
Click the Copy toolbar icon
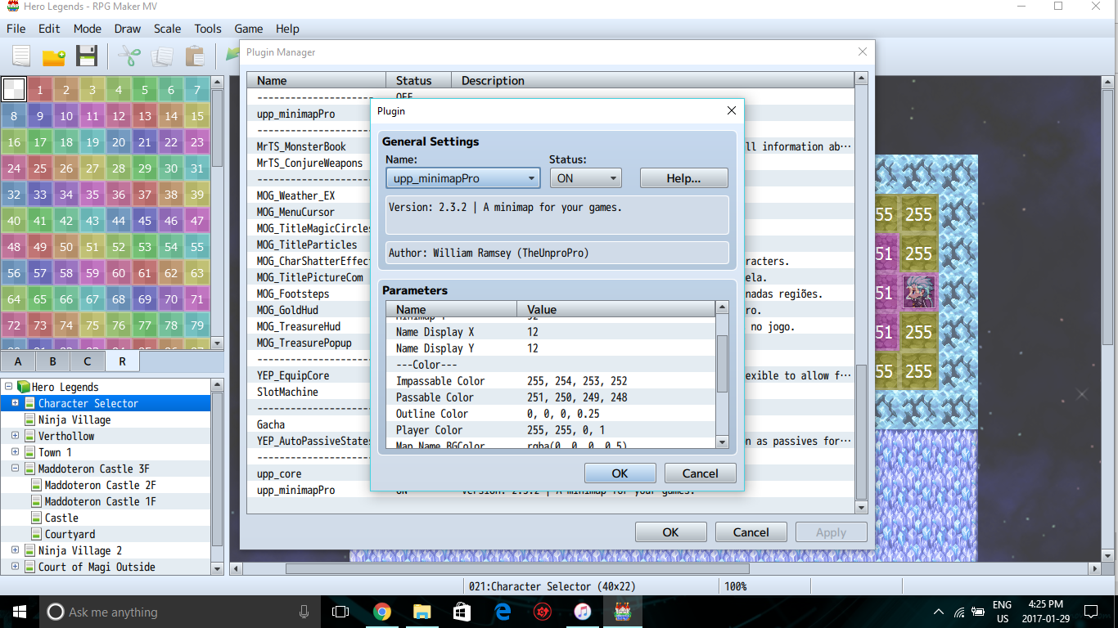[x=162, y=56]
